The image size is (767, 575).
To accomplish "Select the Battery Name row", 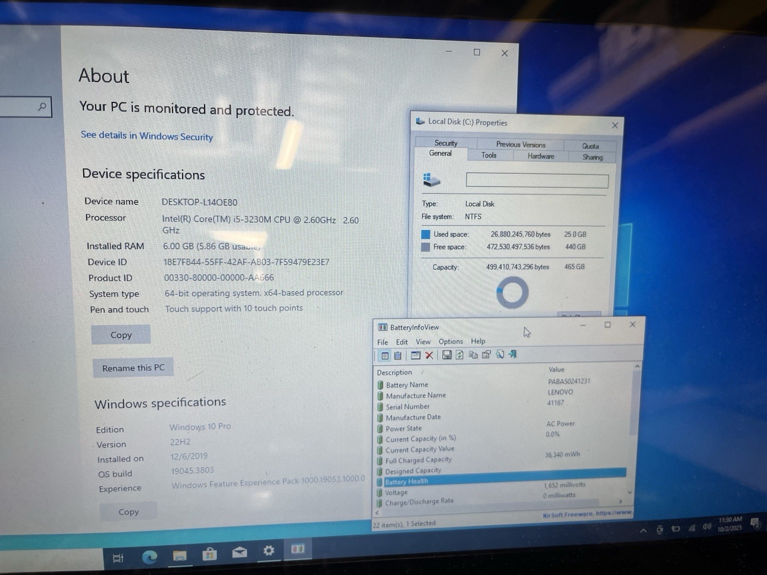I will click(x=501, y=383).
